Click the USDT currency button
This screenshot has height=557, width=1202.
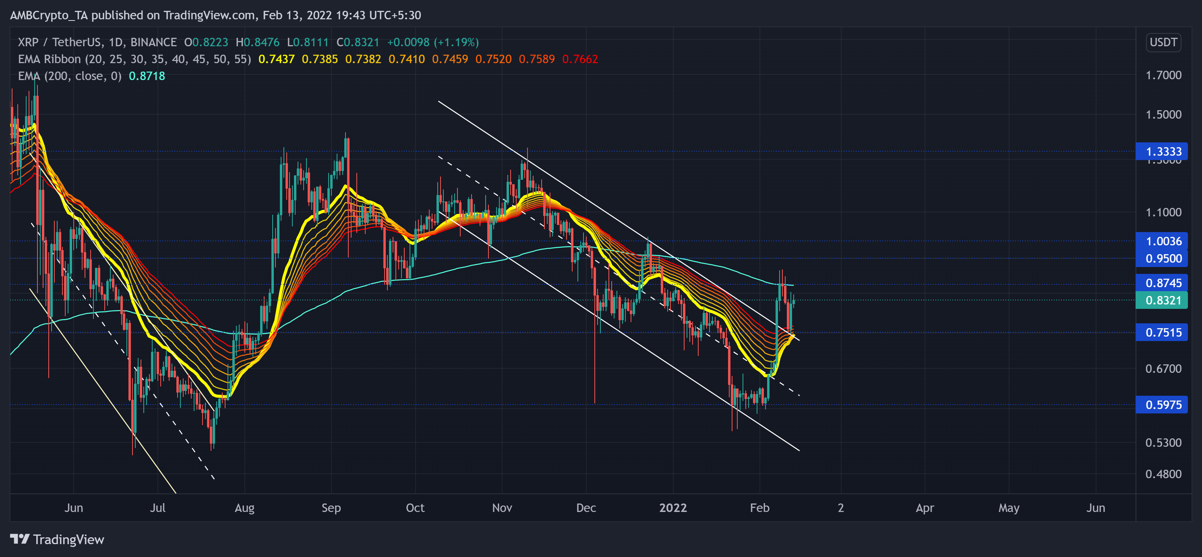tap(1163, 42)
